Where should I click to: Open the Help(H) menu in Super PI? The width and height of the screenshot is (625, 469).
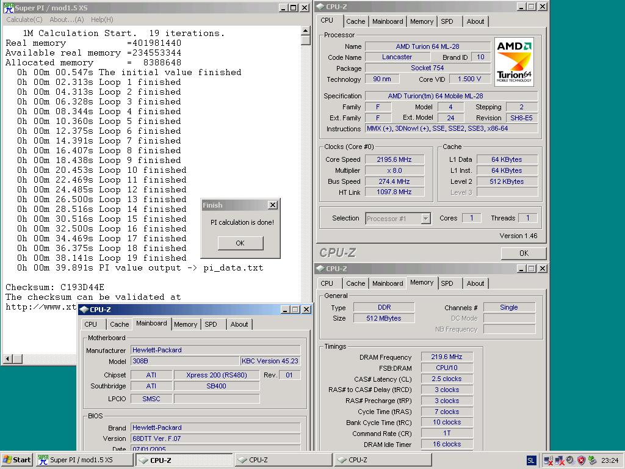(102, 20)
